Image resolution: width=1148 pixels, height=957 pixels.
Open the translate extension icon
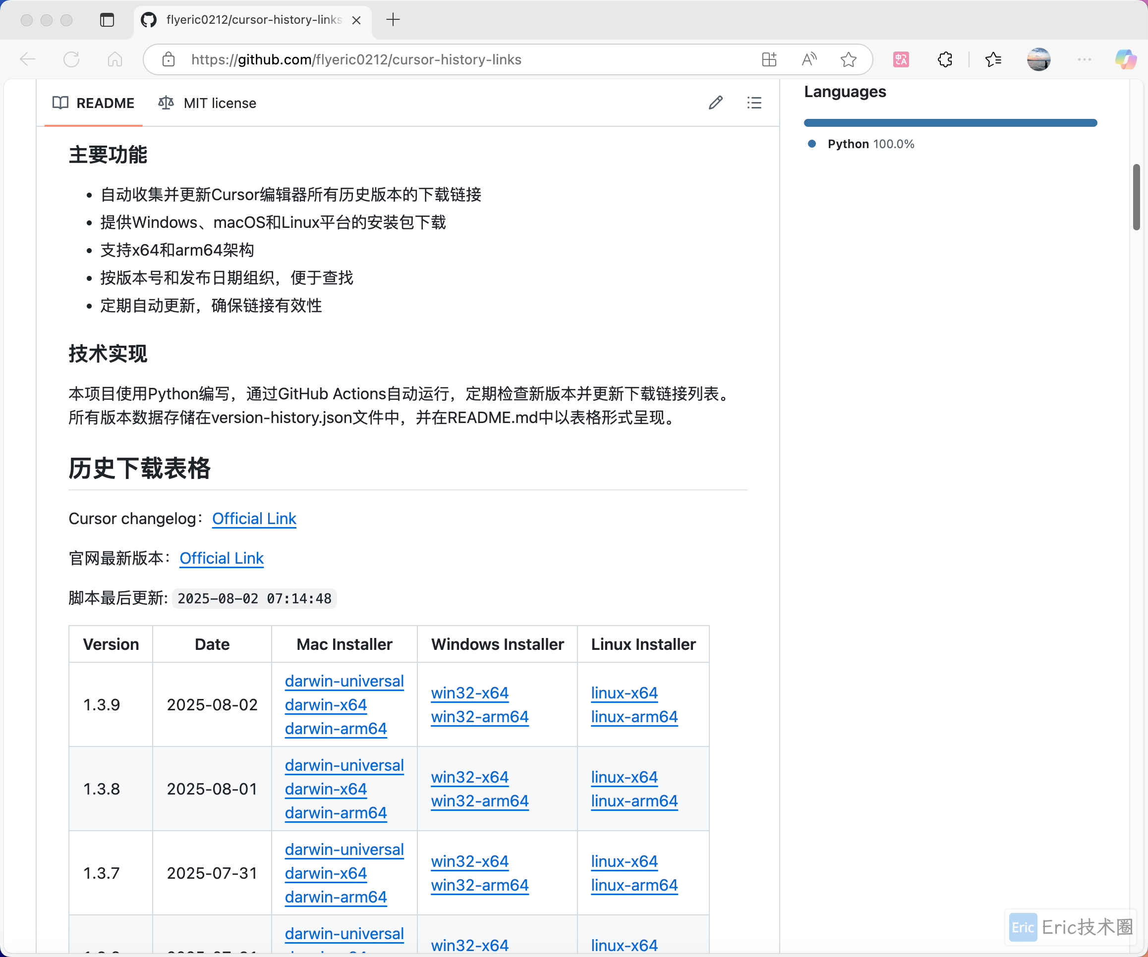click(901, 59)
